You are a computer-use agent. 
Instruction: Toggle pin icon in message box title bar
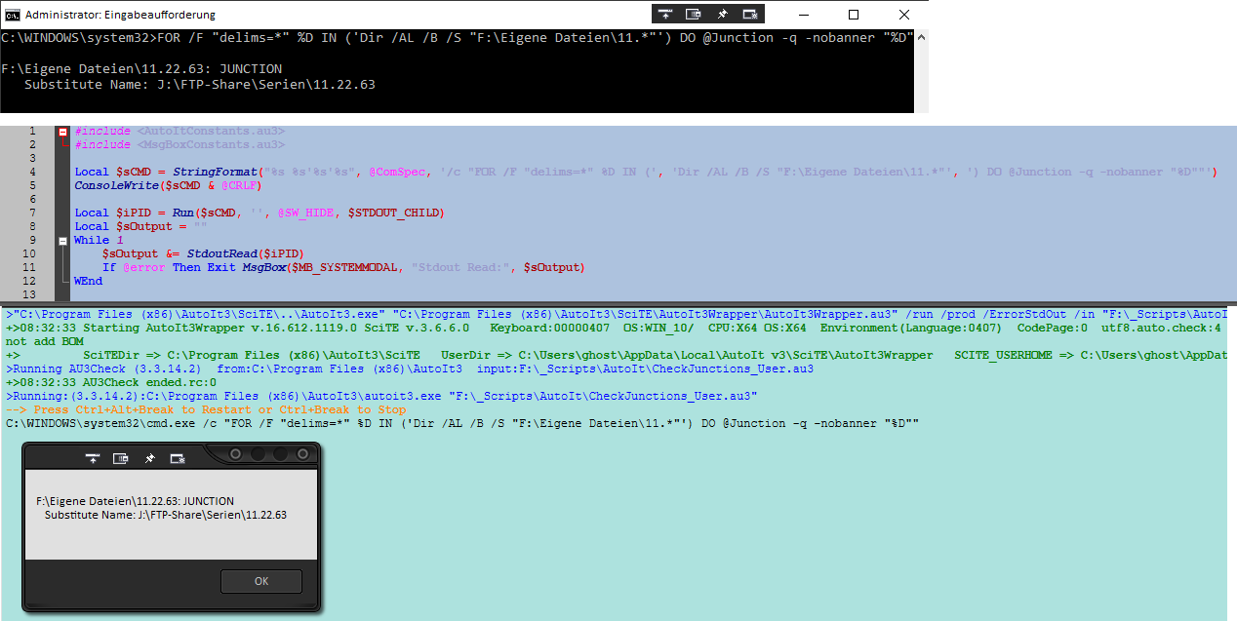(x=149, y=457)
